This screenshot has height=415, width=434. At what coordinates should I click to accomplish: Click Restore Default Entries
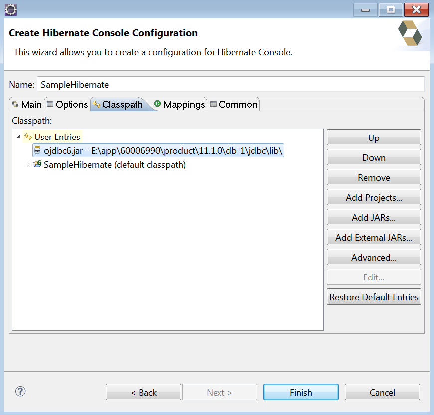click(373, 296)
